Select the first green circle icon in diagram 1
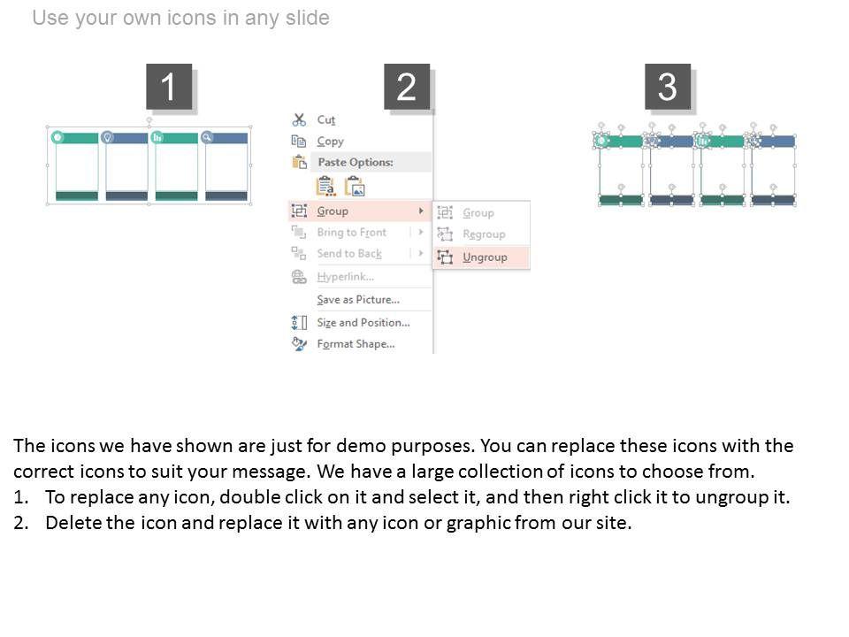Image resolution: width=849 pixels, height=637 pixels. (x=57, y=137)
